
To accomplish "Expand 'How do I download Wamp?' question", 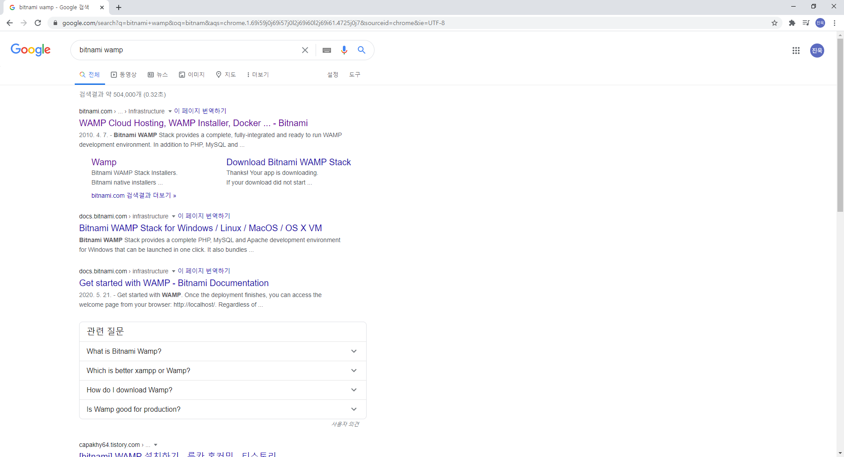I will point(223,390).
